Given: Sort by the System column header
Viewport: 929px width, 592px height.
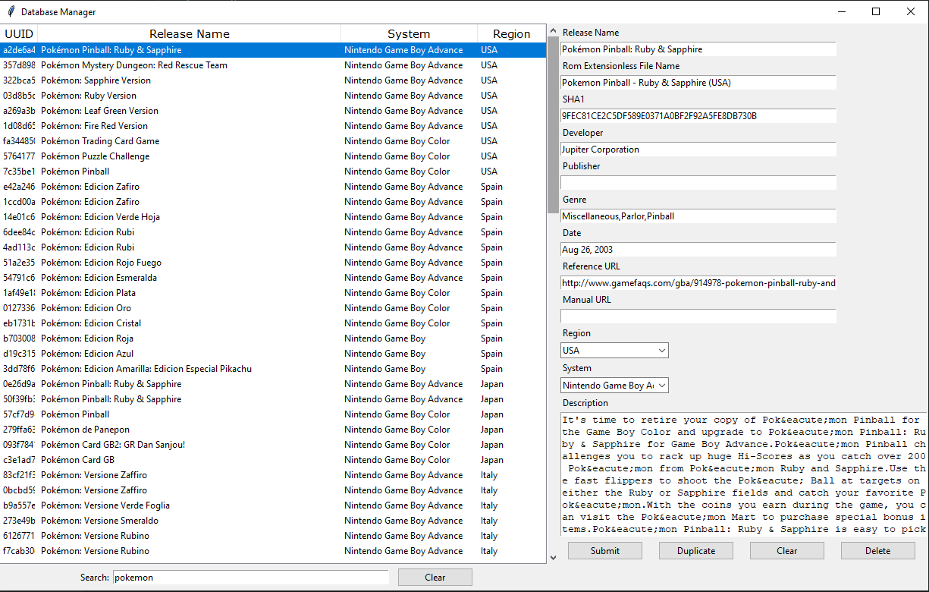Looking at the screenshot, I should pos(409,33).
